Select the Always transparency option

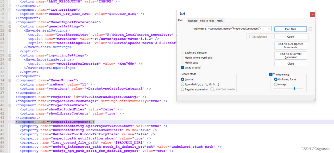(276, 84)
